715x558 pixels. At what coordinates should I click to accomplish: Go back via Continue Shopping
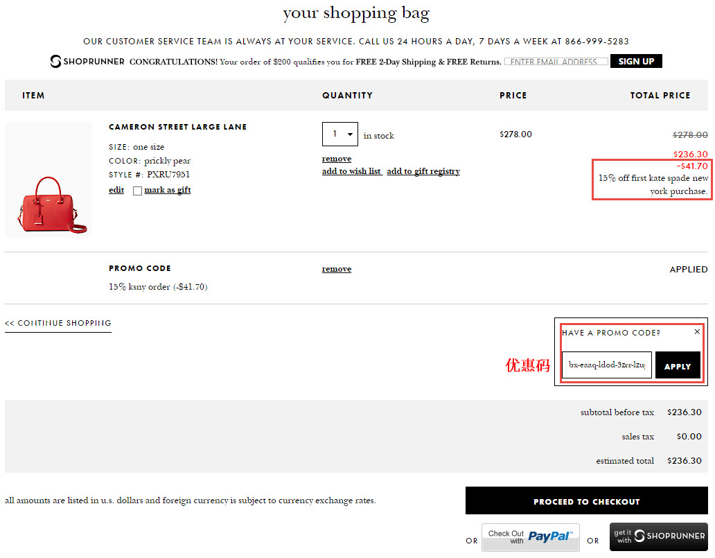(x=58, y=323)
